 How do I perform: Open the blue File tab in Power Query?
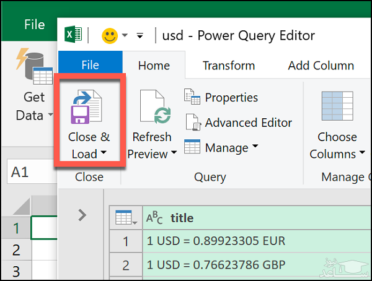90,65
